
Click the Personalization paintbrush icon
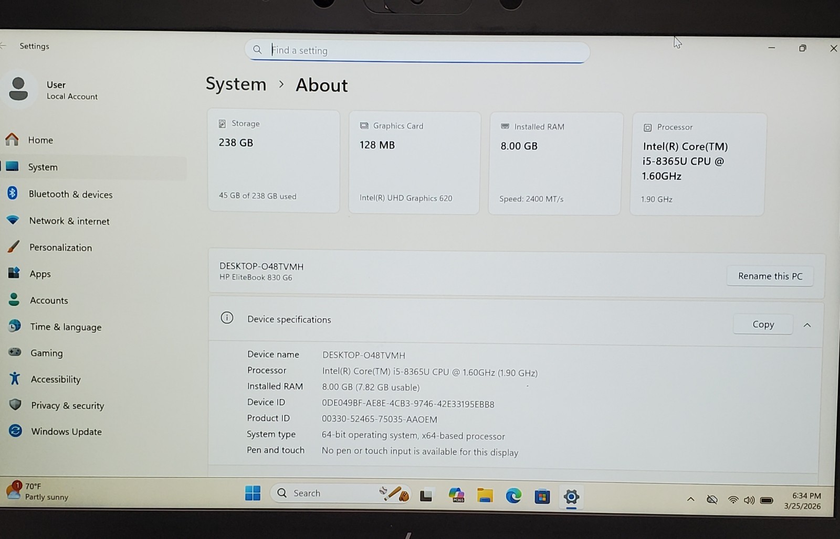[x=14, y=246]
